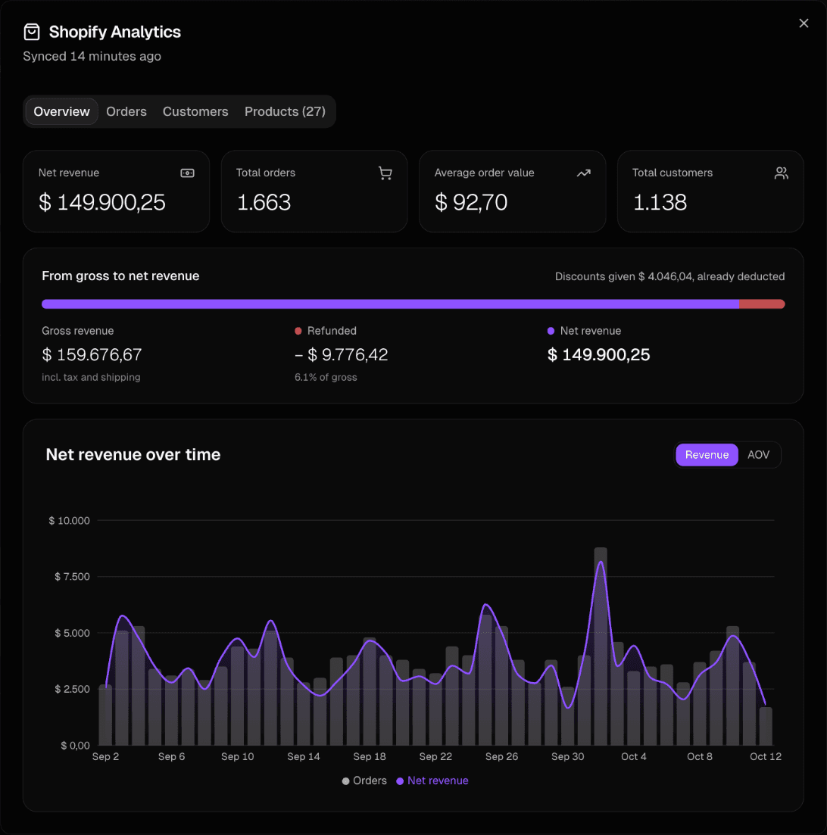Click the Total orders value 1.663
Viewport: 827px width, 835px height.
[x=264, y=202]
